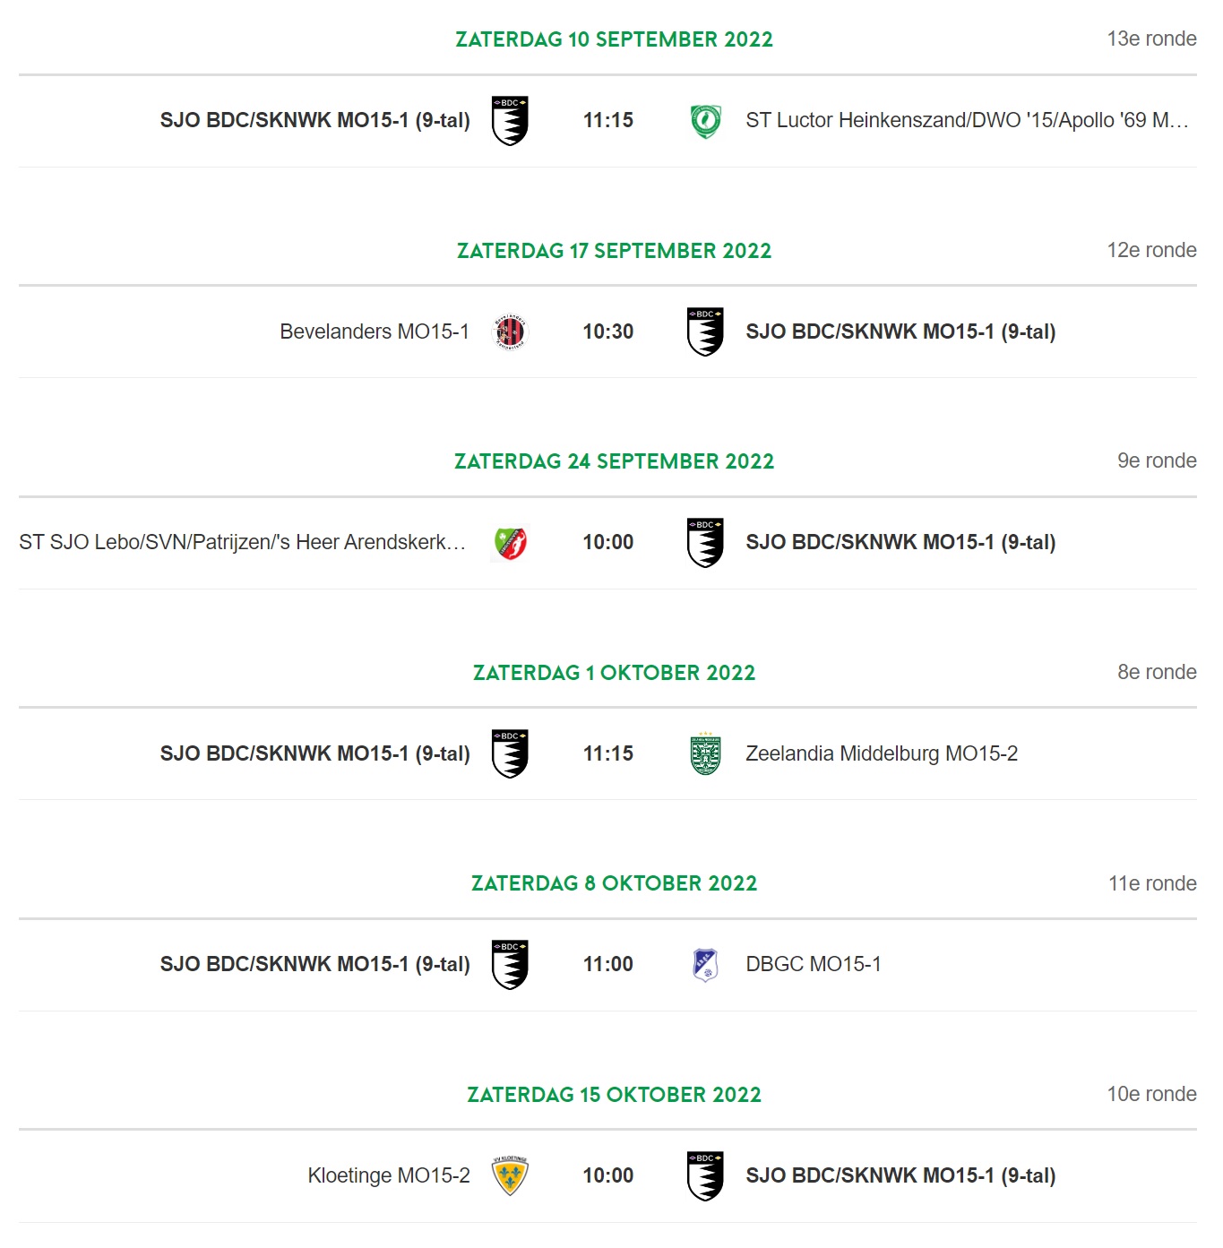Click the 10:30 kickoff time of Bevelanders match
The height and width of the screenshot is (1248, 1223).
608,331
